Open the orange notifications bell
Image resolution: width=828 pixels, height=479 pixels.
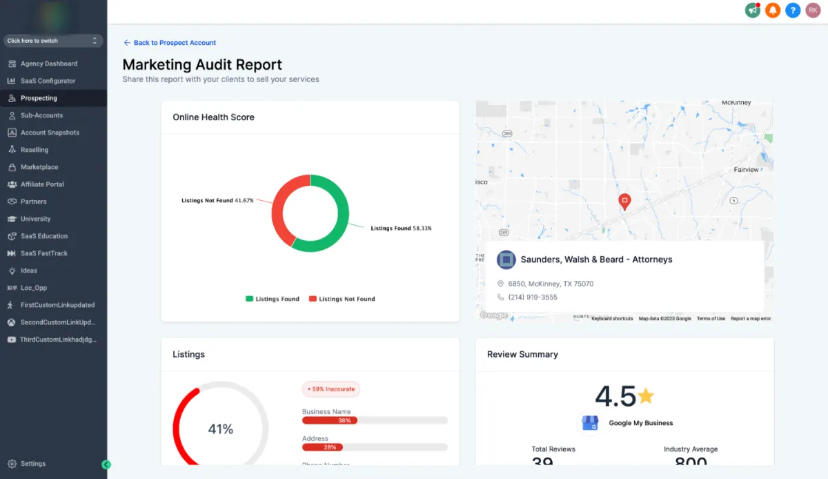point(773,10)
